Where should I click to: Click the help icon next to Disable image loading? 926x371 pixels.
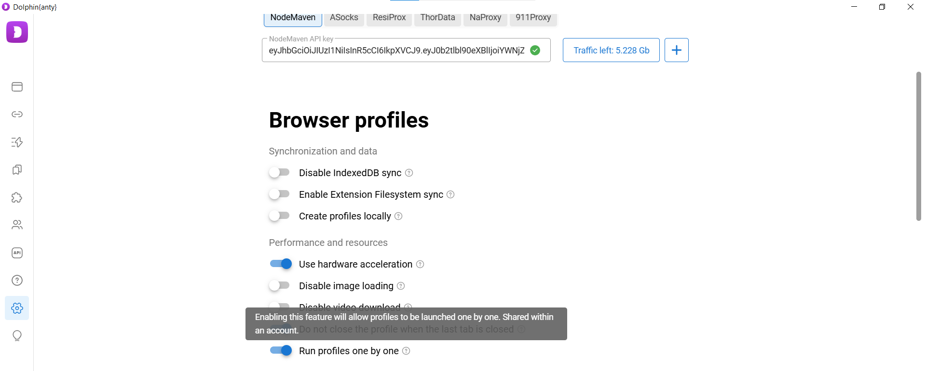coord(401,286)
